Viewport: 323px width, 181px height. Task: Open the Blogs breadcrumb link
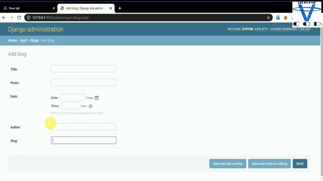(34, 40)
